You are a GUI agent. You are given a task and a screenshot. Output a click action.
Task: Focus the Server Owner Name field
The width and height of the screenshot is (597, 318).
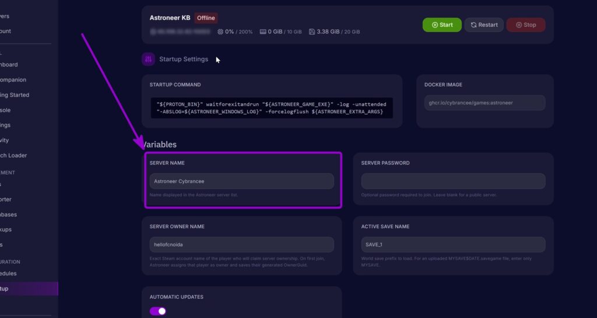pyautogui.click(x=242, y=244)
